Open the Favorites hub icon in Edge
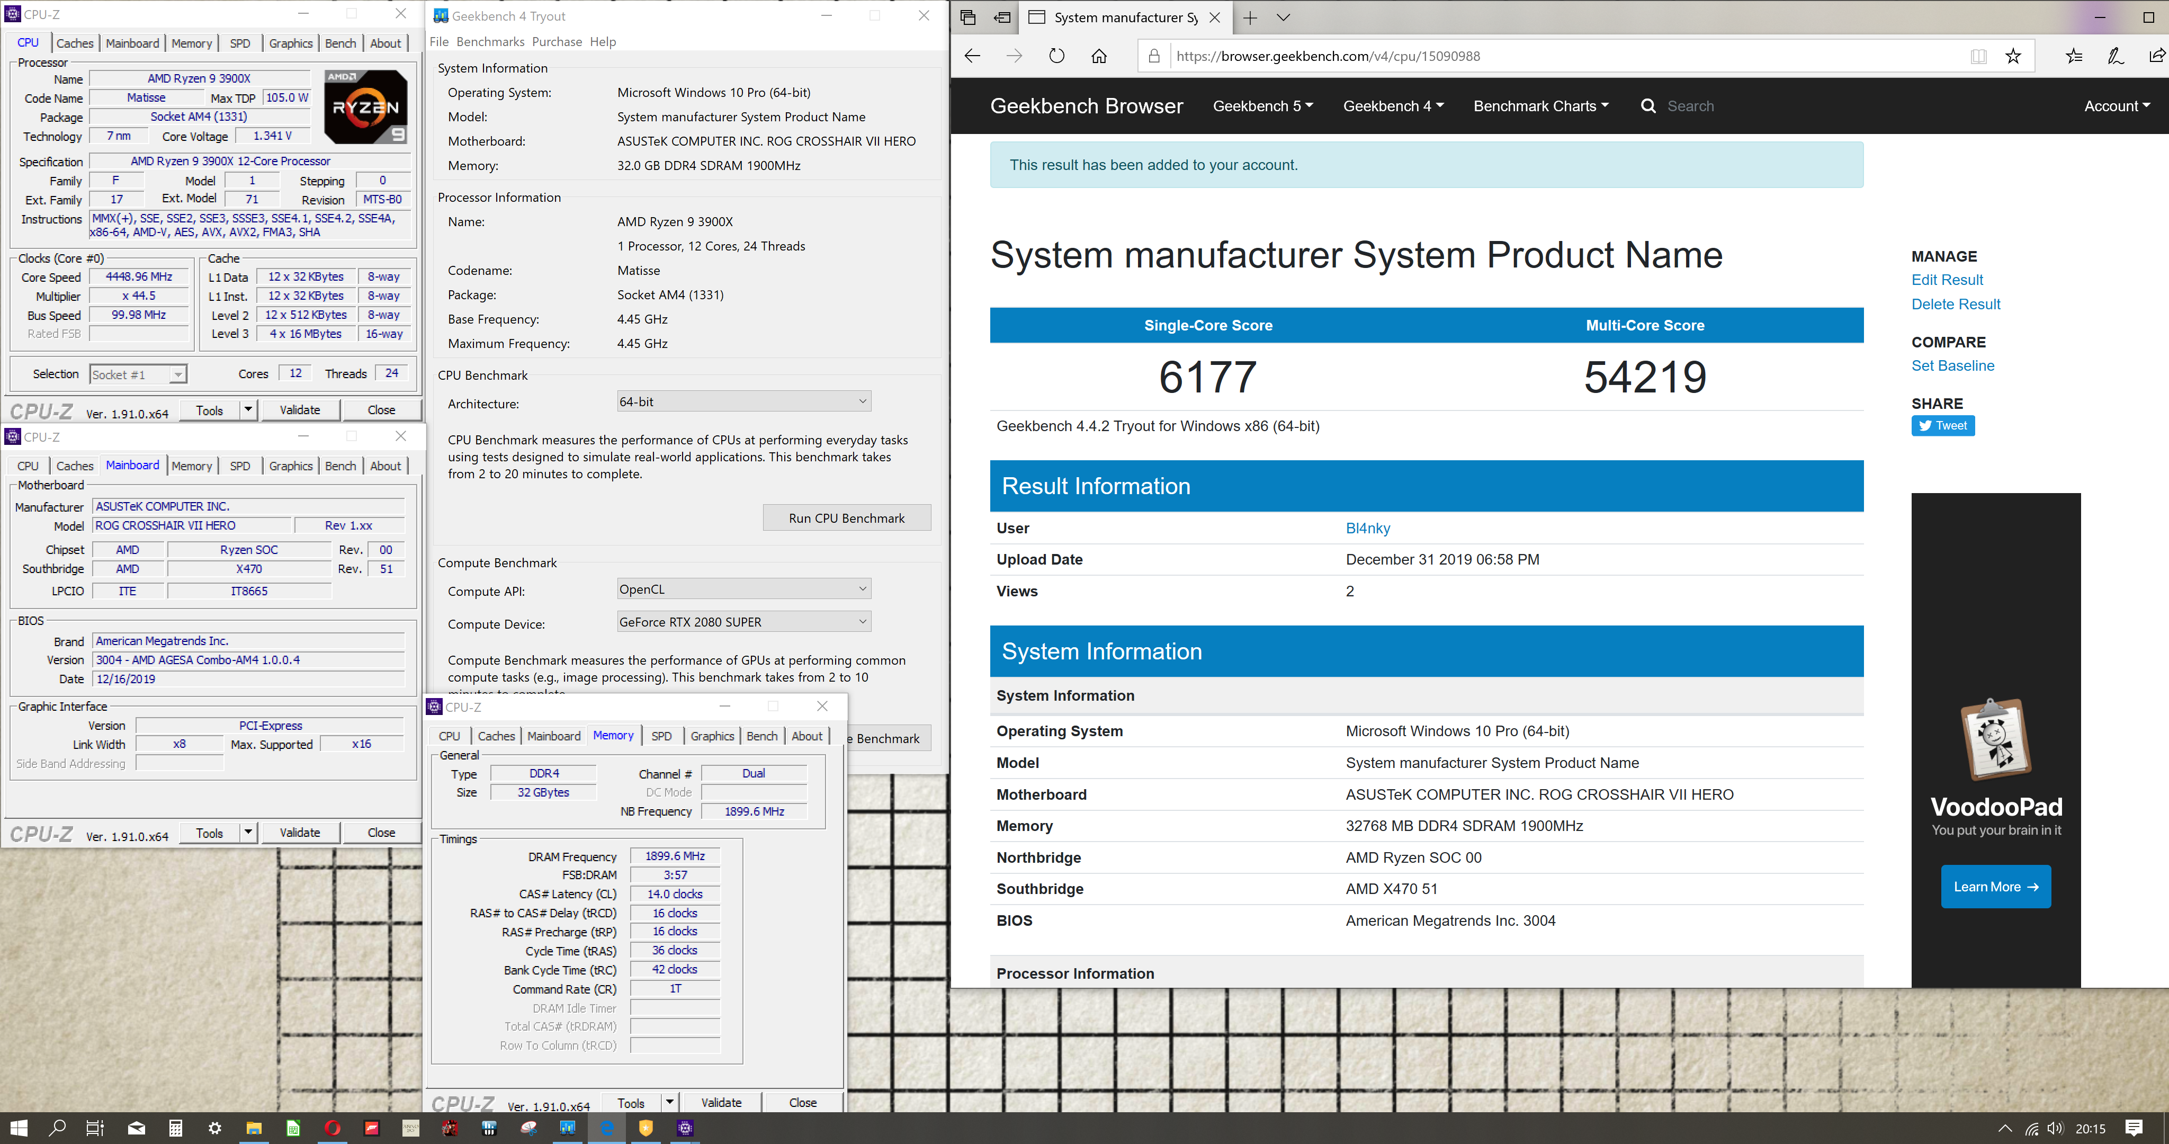The image size is (2169, 1144). (x=2074, y=56)
